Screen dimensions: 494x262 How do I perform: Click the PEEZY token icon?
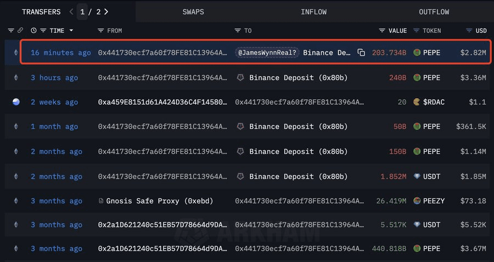click(417, 201)
